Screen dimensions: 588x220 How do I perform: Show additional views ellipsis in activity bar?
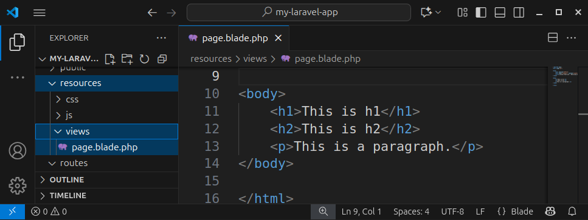17,78
